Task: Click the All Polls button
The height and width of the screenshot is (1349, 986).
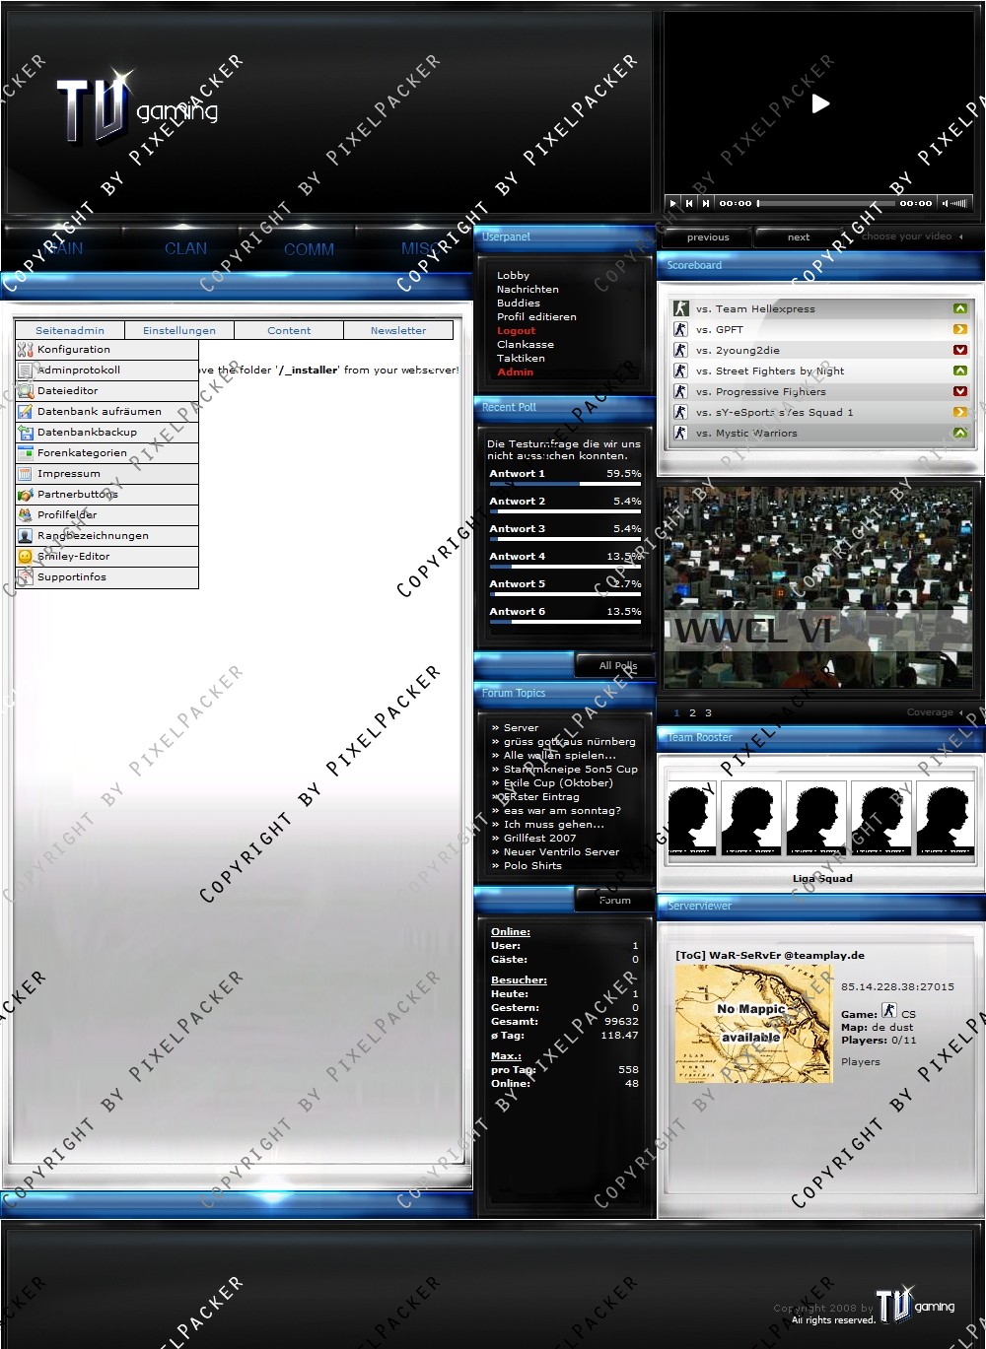Action: pos(617,666)
